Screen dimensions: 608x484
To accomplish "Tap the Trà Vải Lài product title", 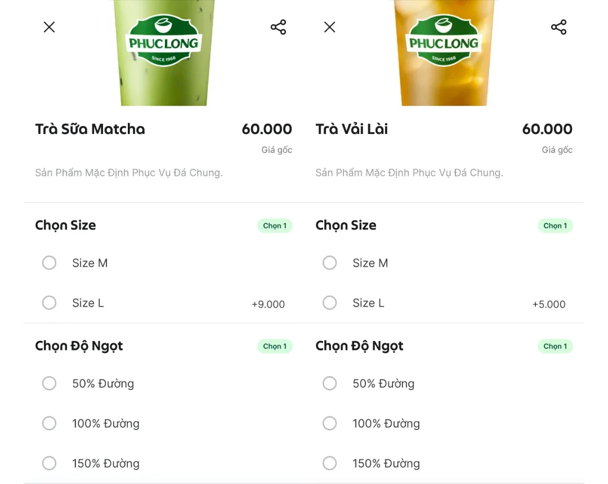I will (x=352, y=129).
